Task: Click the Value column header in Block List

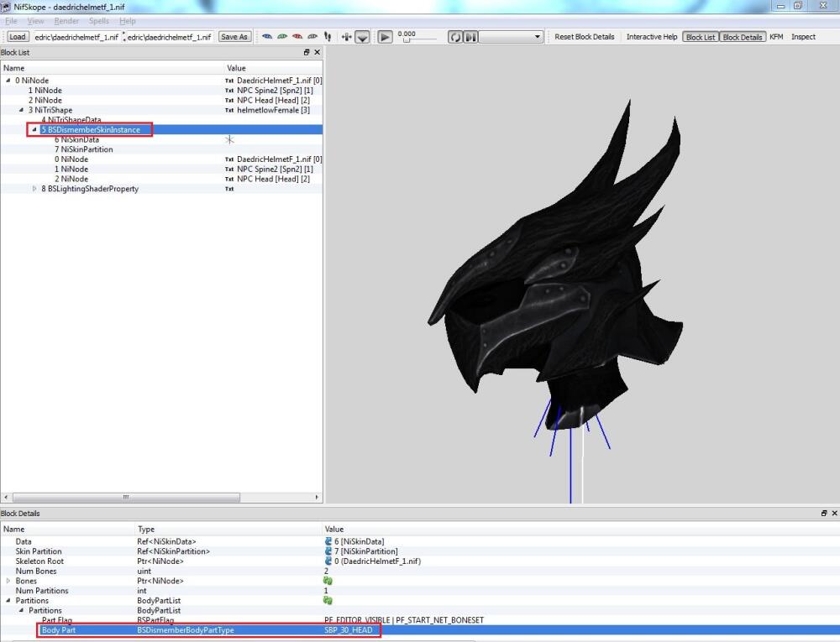Action: point(273,68)
